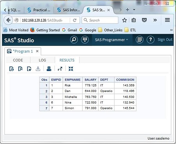Click the COMMISION column header
This screenshot has width=176, height=144.
(x=125, y=80)
